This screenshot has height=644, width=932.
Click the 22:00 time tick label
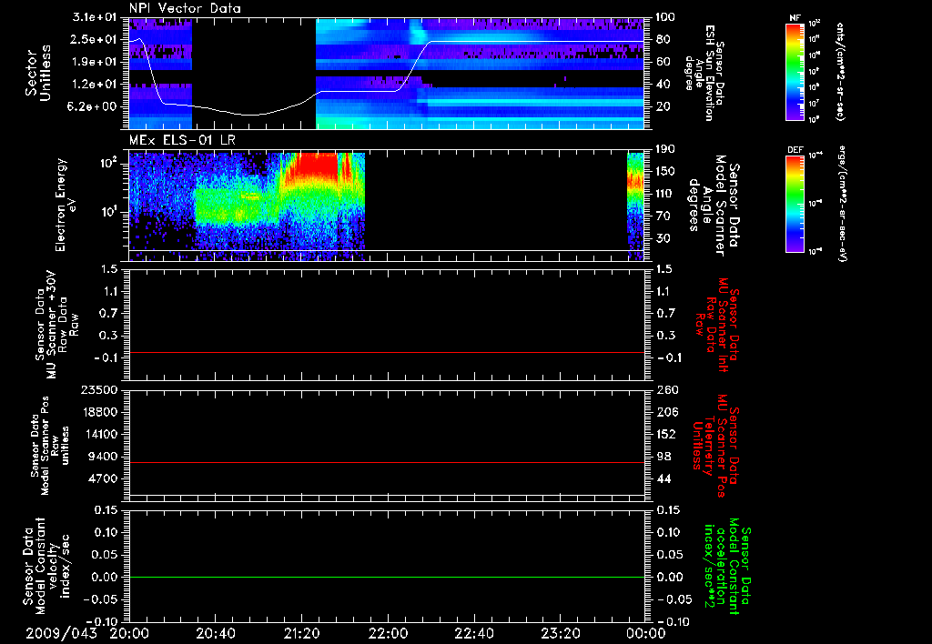388,634
